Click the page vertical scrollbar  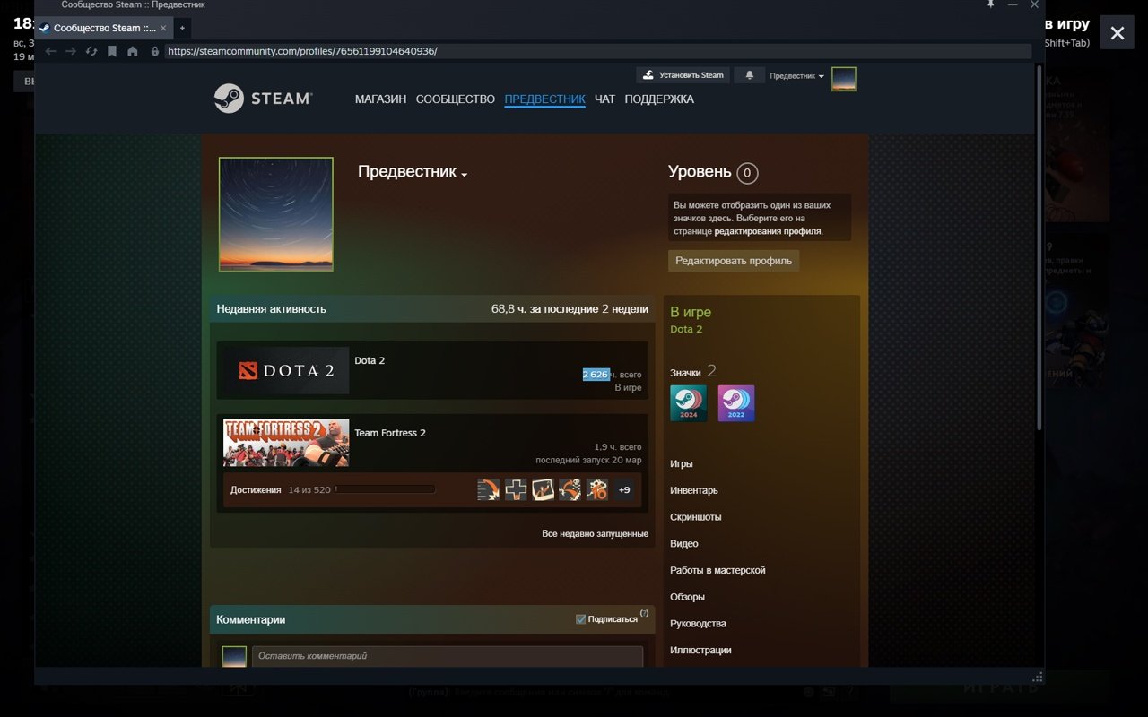(x=1039, y=246)
